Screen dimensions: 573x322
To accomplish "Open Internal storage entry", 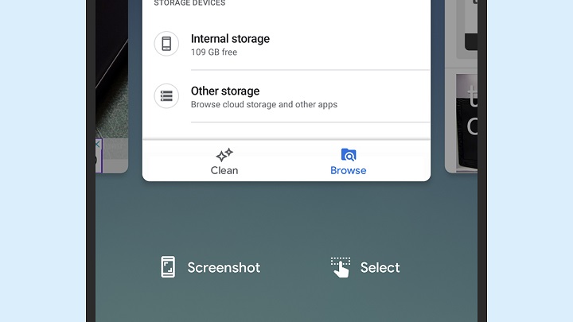I will click(x=286, y=44).
